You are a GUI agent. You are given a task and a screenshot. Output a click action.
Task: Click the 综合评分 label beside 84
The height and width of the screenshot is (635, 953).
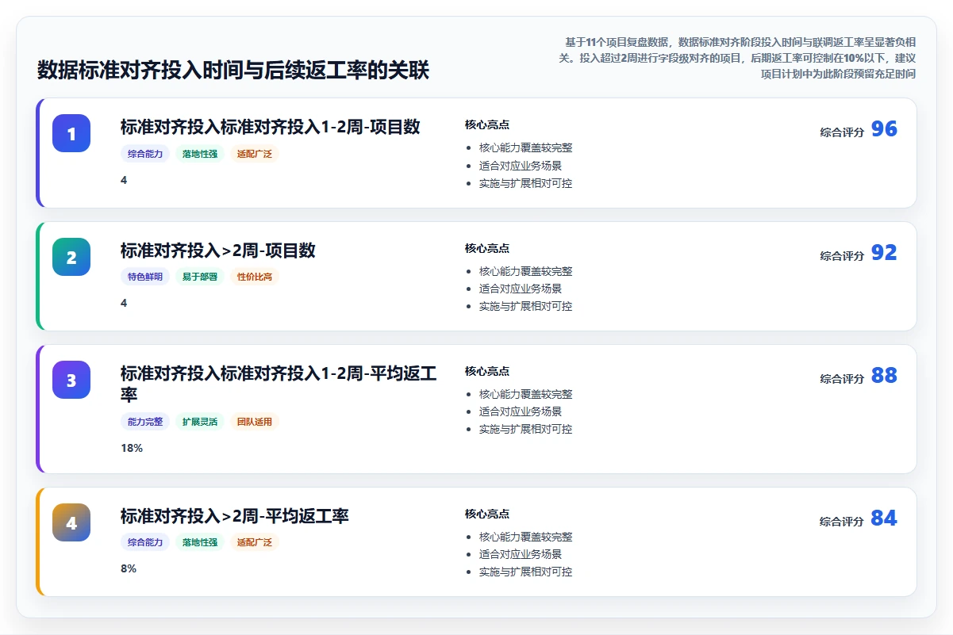pos(842,522)
